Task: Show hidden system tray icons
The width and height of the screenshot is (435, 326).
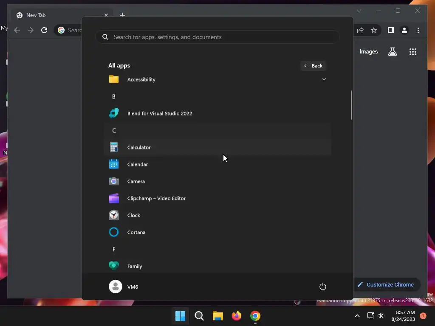Action: (357, 316)
